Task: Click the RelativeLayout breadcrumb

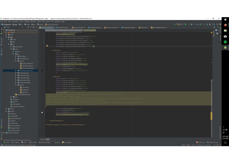Action: point(90,30)
